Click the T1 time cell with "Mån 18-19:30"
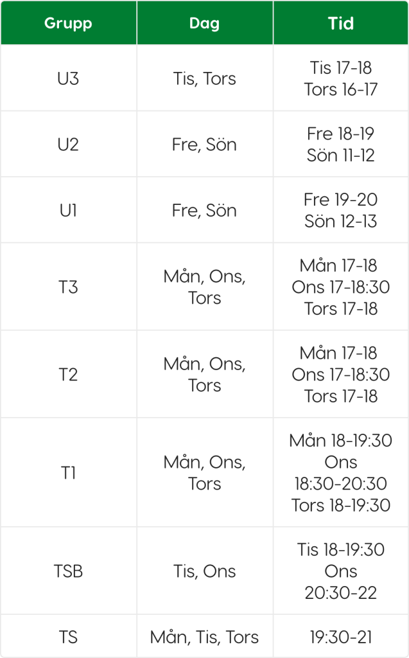The image size is (409, 658). pos(340,473)
